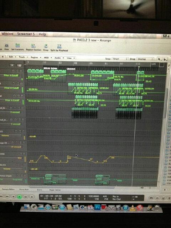Click the tempo value 130.0000 in transport

(x=94, y=196)
